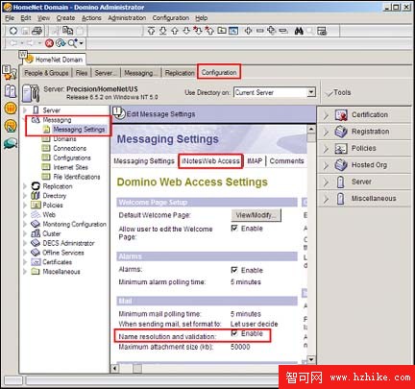Image resolution: width=415 pixels, height=389 pixels.
Task: Click the Print toolbar icon
Action: pos(37,31)
